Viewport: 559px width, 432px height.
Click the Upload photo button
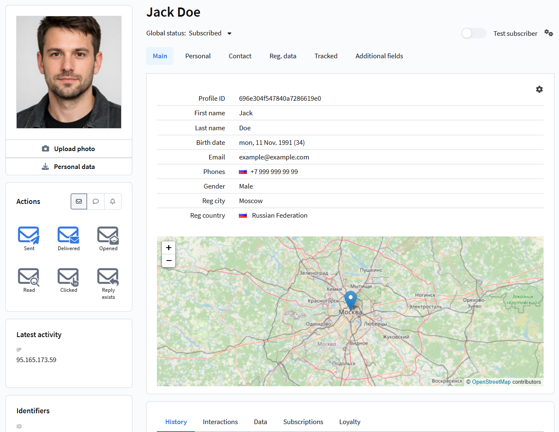coord(69,149)
